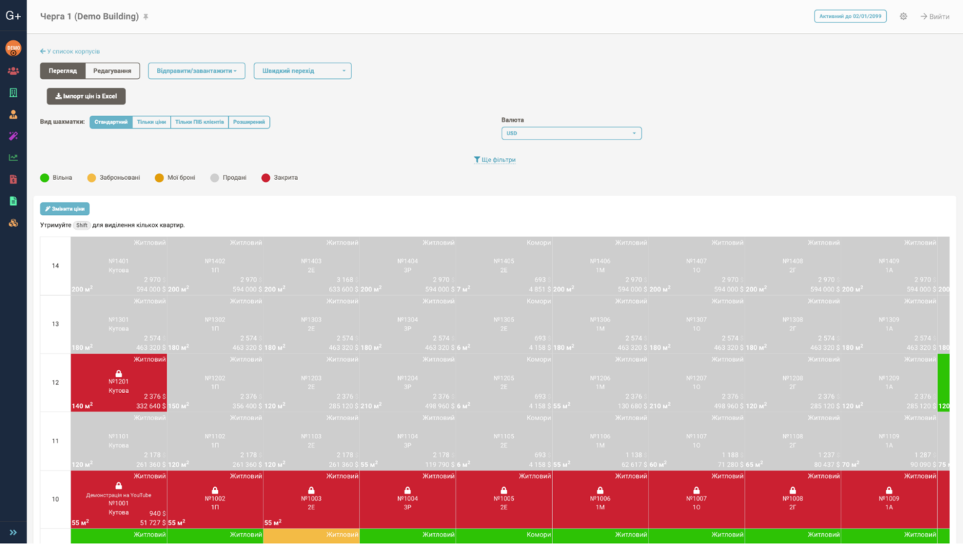963x544 pixels.
Task: Click floor 12 row label
Action: coord(55,382)
